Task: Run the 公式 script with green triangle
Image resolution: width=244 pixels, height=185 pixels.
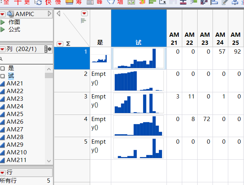Action: [2, 29]
